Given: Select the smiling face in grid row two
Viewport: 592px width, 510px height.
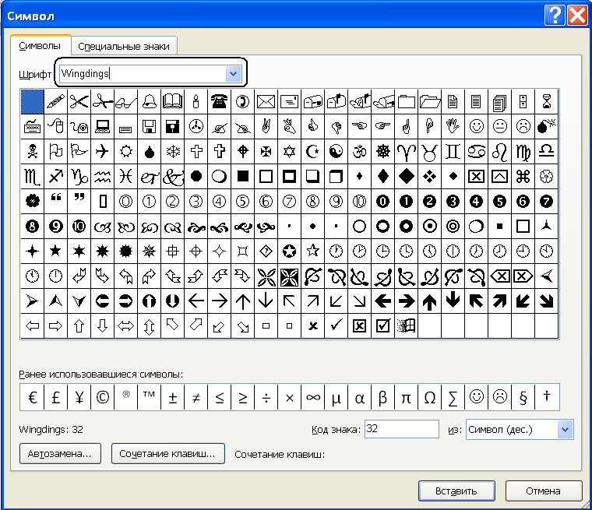Looking at the screenshot, I should [477, 126].
